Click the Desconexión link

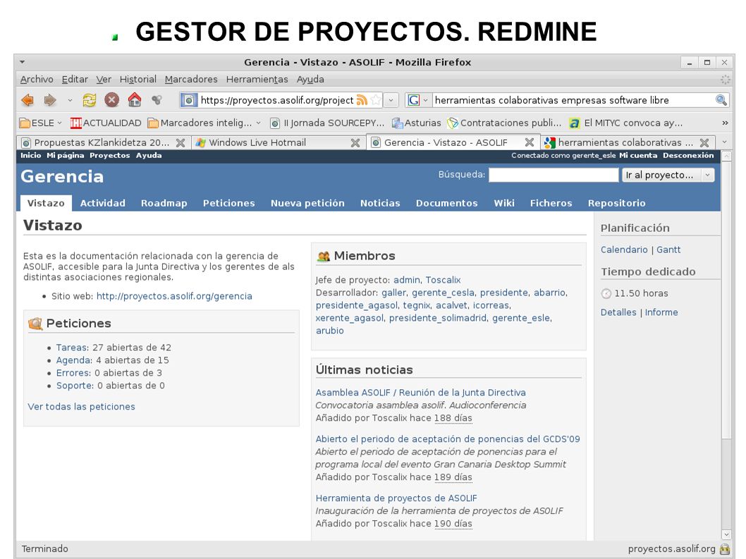coord(688,156)
